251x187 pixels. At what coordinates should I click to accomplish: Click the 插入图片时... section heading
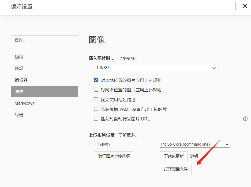pyautogui.click(x=102, y=59)
